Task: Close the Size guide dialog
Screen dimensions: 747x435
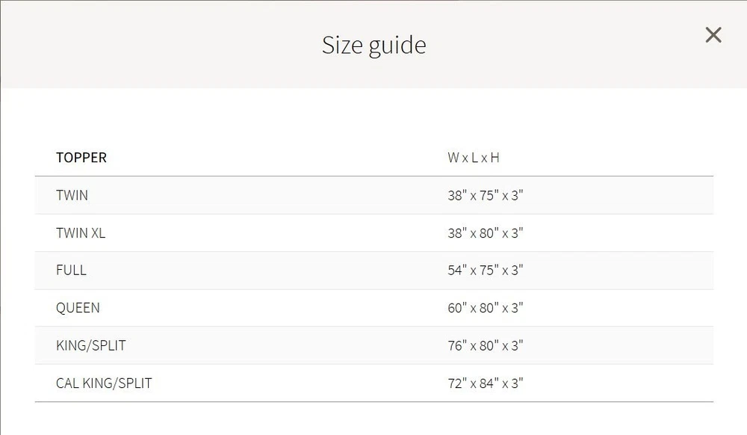Action: 713,35
